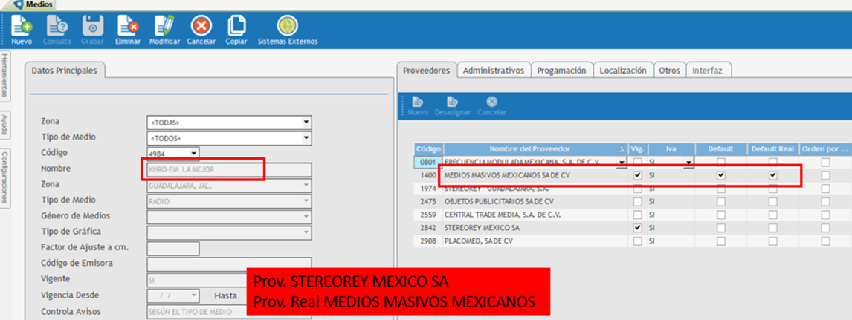Select the Datos Principales tab
The width and height of the screenshot is (852, 320).
(64, 71)
